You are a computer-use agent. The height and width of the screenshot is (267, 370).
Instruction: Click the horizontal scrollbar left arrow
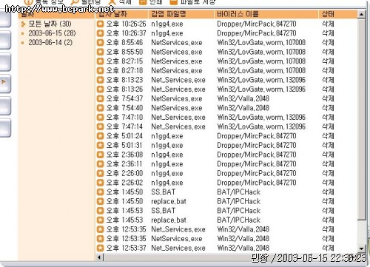[99, 257]
